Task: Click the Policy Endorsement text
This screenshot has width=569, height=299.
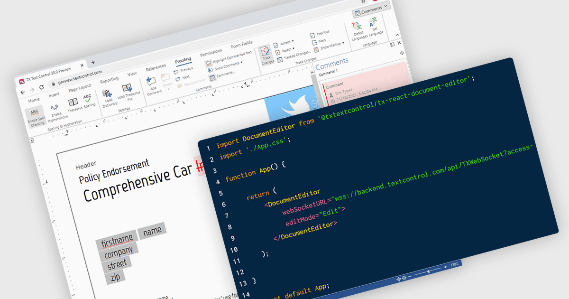Action: tap(114, 171)
